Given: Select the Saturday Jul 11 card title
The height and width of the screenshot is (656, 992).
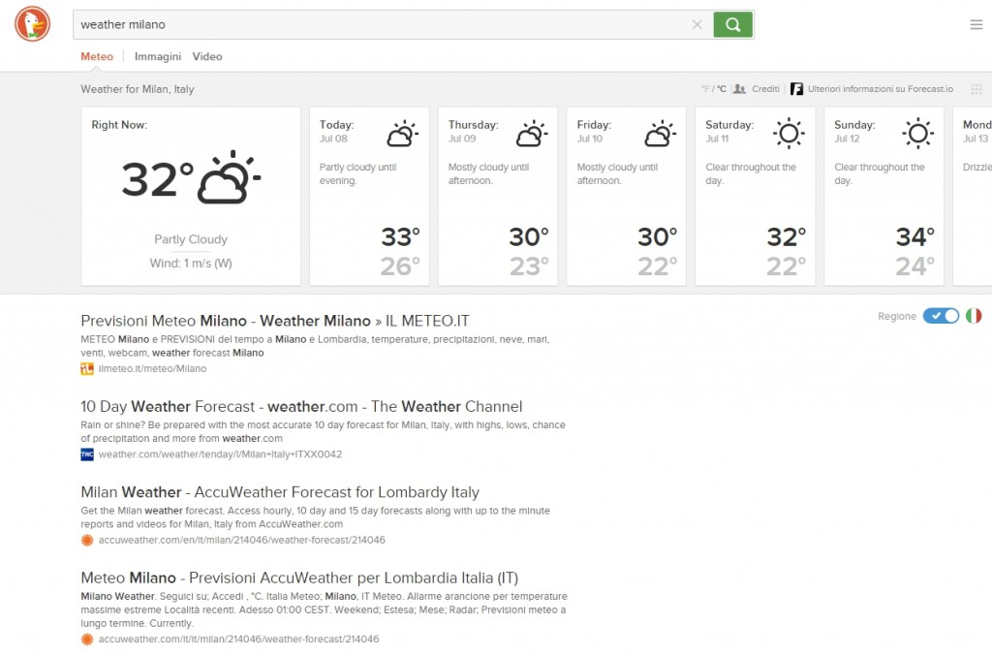Looking at the screenshot, I should [729, 131].
